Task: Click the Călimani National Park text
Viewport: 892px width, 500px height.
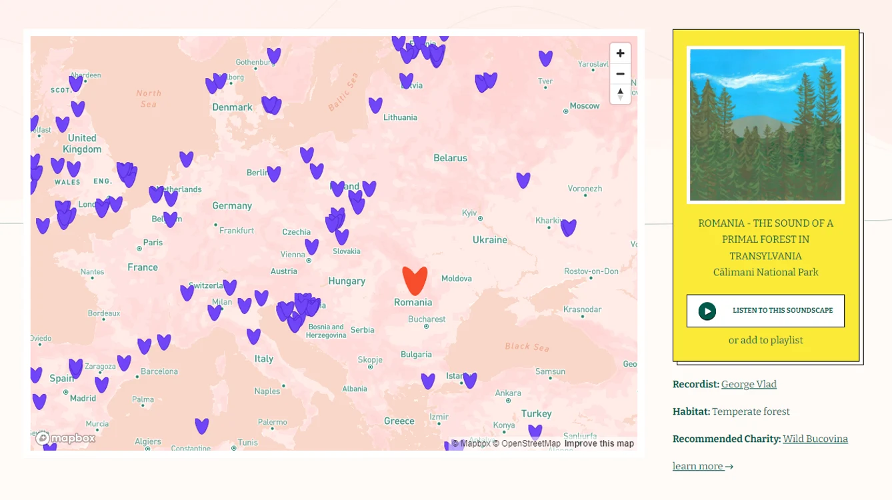Action: pyautogui.click(x=765, y=272)
